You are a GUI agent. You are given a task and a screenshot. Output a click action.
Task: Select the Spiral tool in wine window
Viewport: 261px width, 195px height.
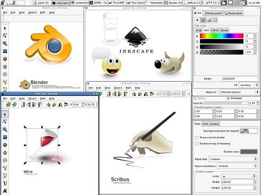(5, 160)
